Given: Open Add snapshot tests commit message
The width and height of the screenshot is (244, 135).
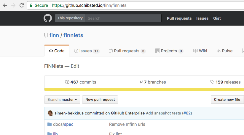Looking at the screenshot, I should 163,113.
